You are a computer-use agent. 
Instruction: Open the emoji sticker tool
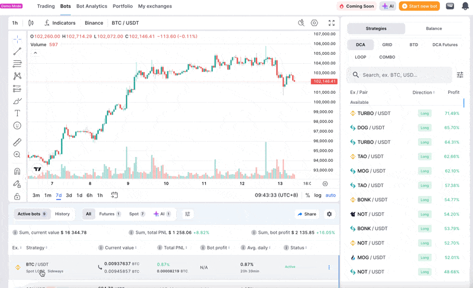(x=17, y=126)
